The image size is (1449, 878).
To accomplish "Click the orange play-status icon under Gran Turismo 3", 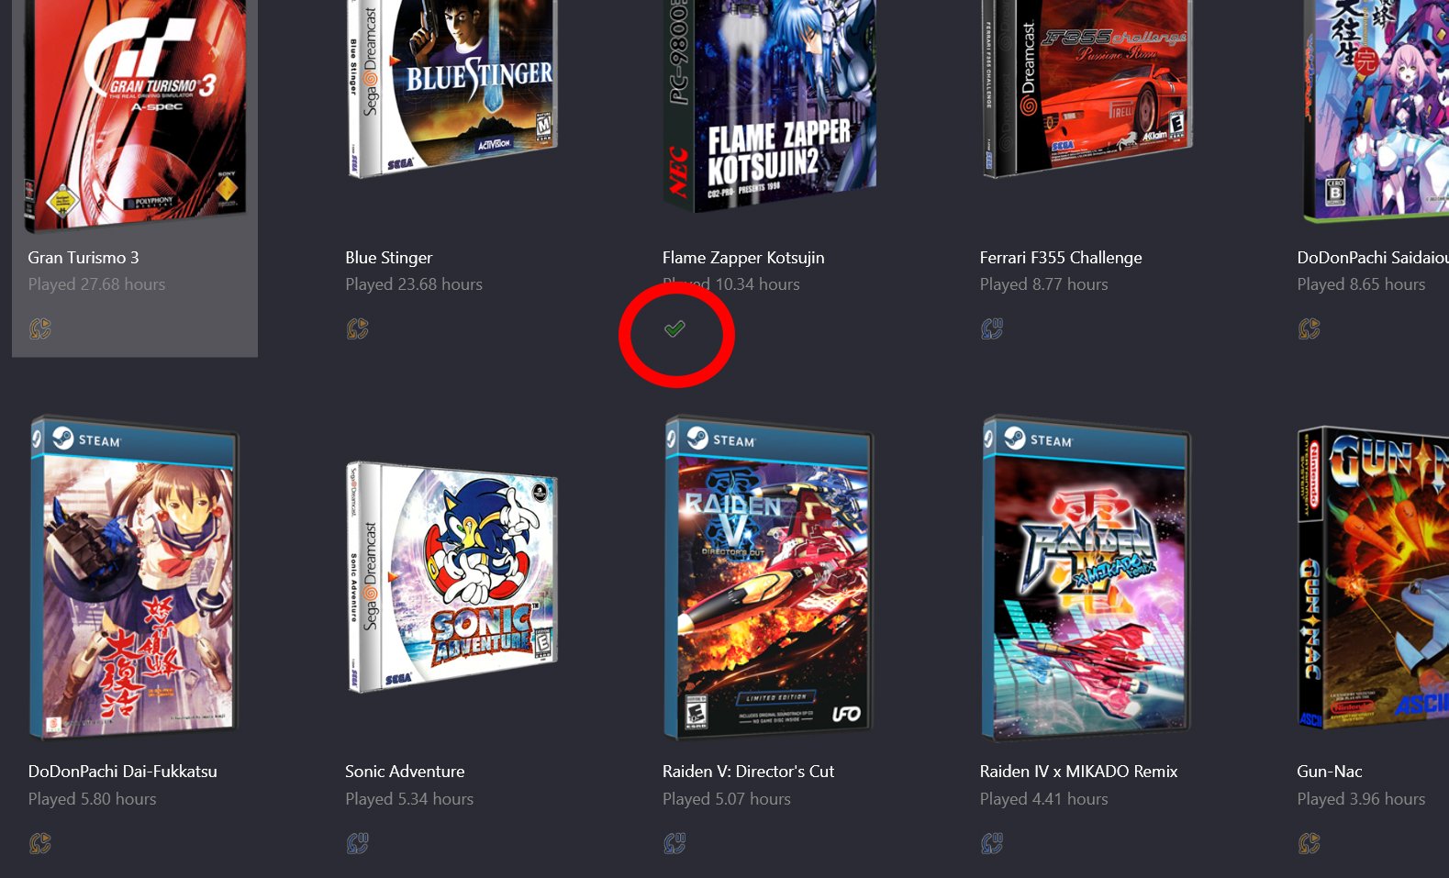I will [39, 328].
